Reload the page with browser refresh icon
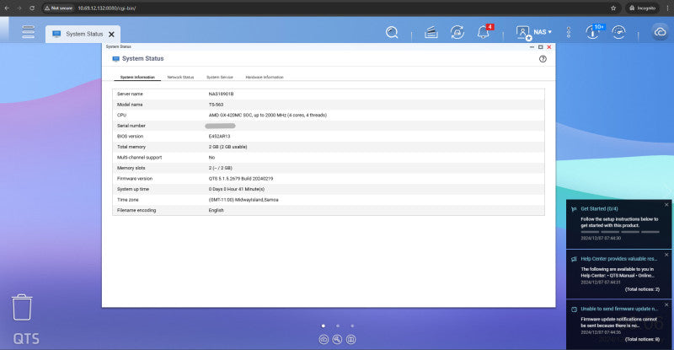 point(32,8)
